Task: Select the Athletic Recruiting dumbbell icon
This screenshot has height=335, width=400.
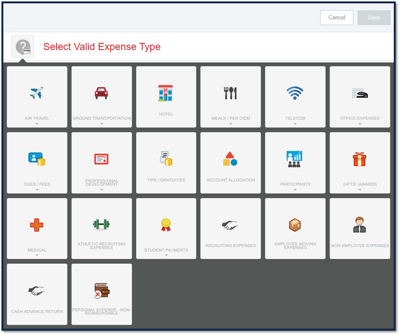Action: pyautogui.click(x=101, y=224)
